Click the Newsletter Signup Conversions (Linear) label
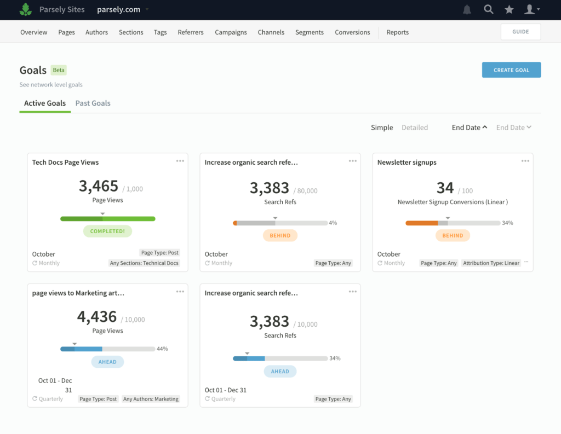 click(x=453, y=202)
